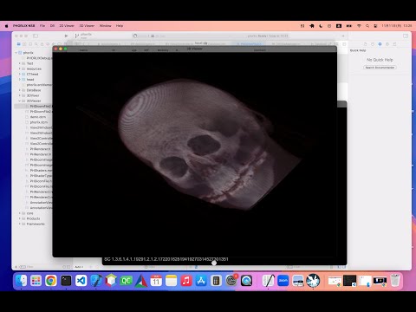
Task: Open the PHORLIX NSB application menu
Action: click(23, 26)
